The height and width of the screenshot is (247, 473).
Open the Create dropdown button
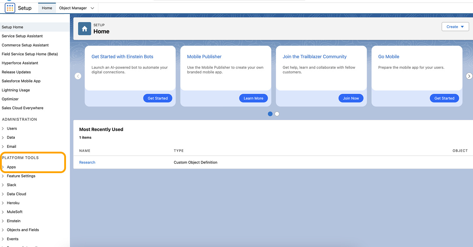click(x=455, y=27)
